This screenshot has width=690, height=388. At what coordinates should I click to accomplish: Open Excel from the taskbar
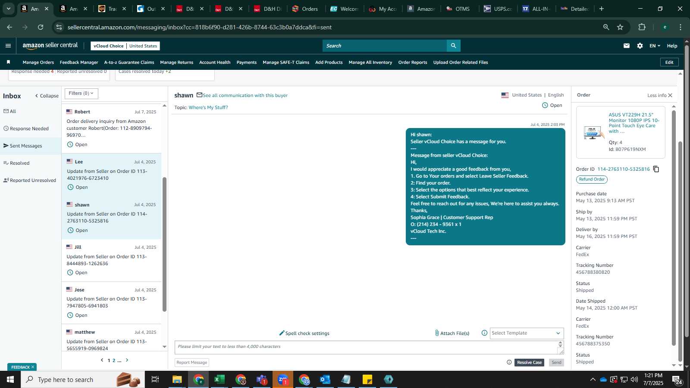pos(220,379)
